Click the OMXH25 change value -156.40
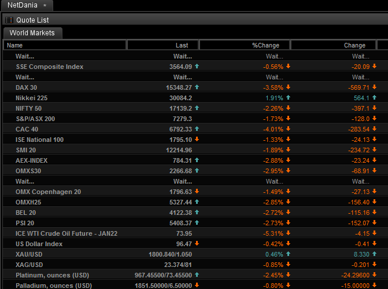 pos(359,202)
